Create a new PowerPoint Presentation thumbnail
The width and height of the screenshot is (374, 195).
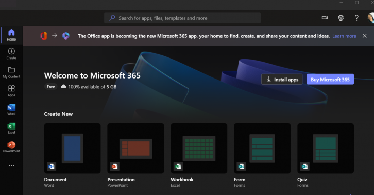pos(135,148)
